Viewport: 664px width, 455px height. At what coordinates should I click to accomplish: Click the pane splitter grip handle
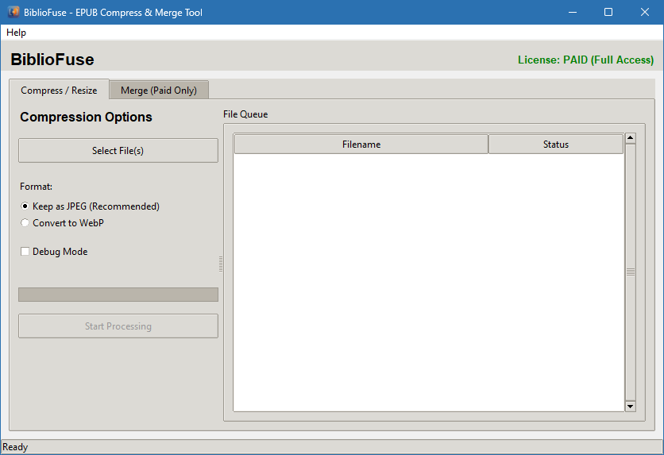[x=221, y=264]
